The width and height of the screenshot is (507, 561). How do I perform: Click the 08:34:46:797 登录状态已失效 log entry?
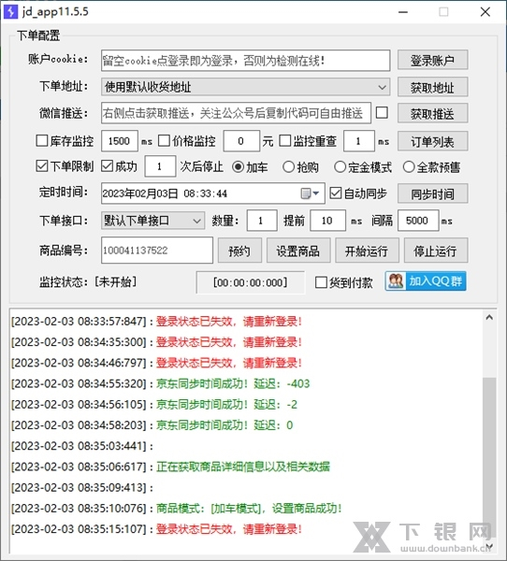(156, 363)
